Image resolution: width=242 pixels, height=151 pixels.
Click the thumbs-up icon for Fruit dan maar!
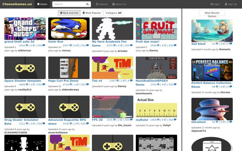(x=165, y=45)
